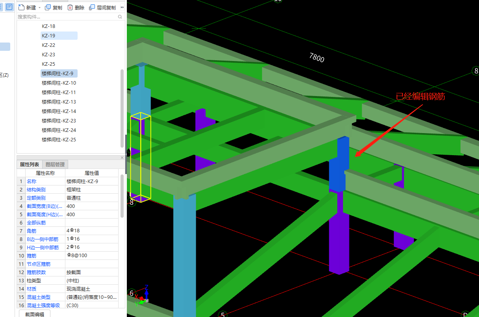The height and width of the screenshot is (317, 479).
Task: Click grid axis bubble 6 in viewport
Action: point(132,293)
